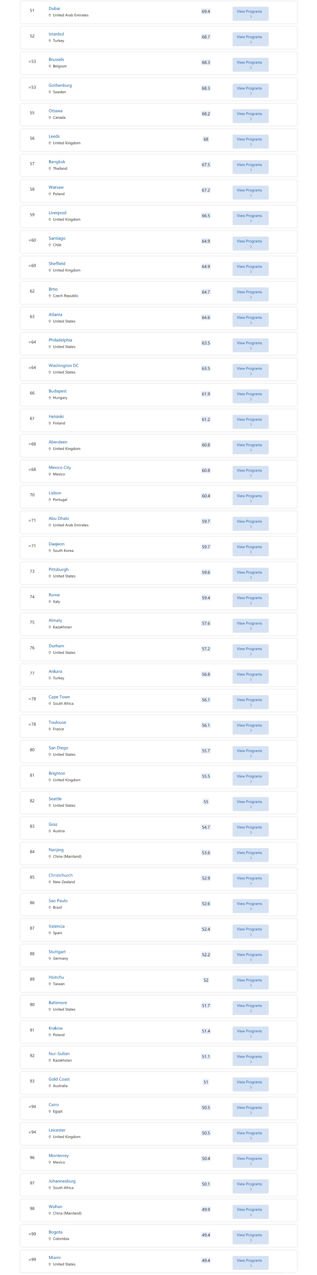Image resolution: width=317 pixels, height=1275 pixels.
Task: Click the Johannesburg row rank number 97
Action: click(x=32, y=1183)
